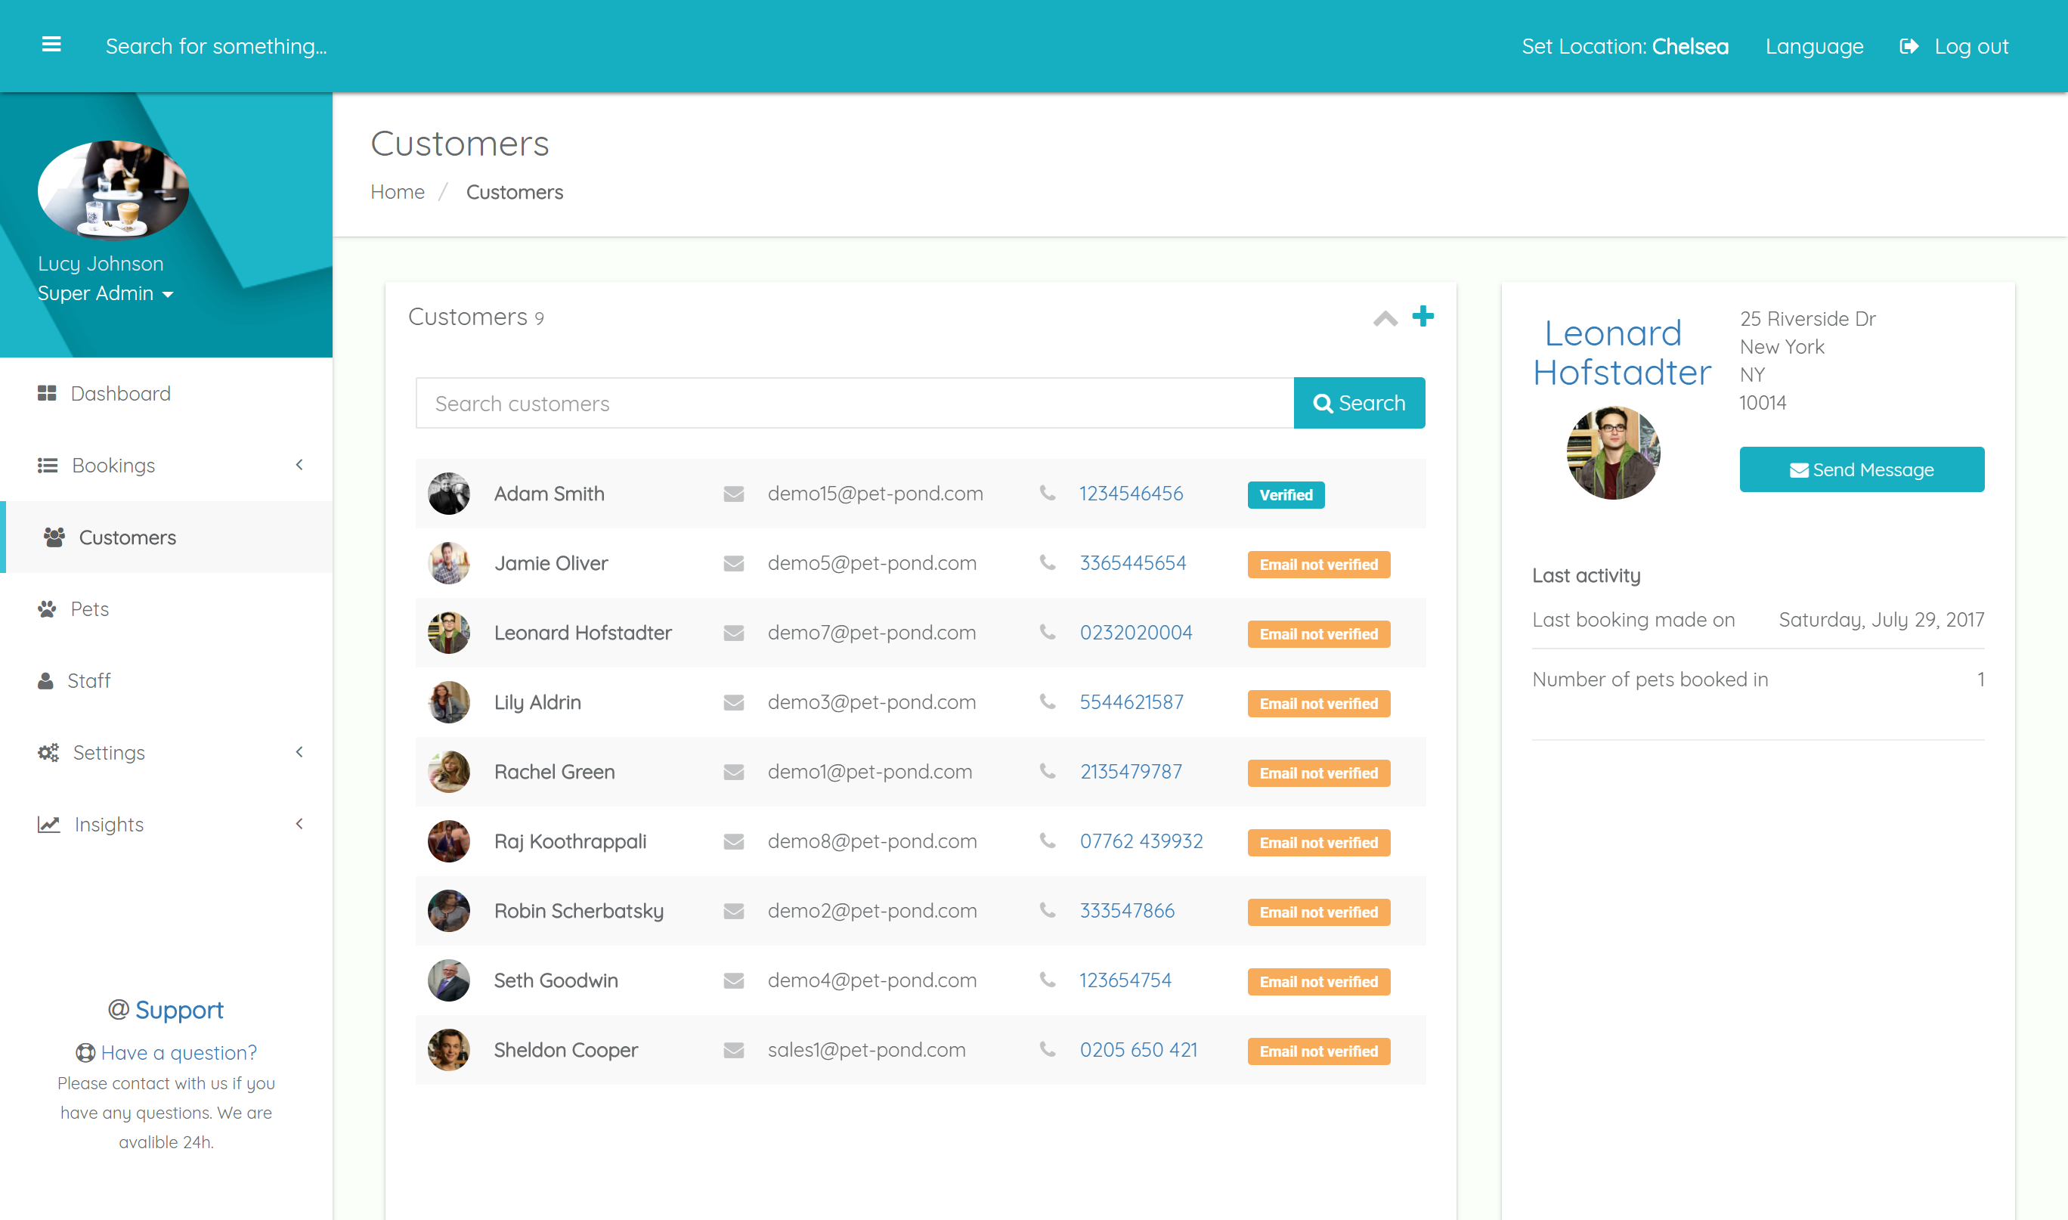This screenshot has width=2068, height=1220.
Task: Focus the top Search for something field
Action: pyautogui.click(x=216, y=46)
